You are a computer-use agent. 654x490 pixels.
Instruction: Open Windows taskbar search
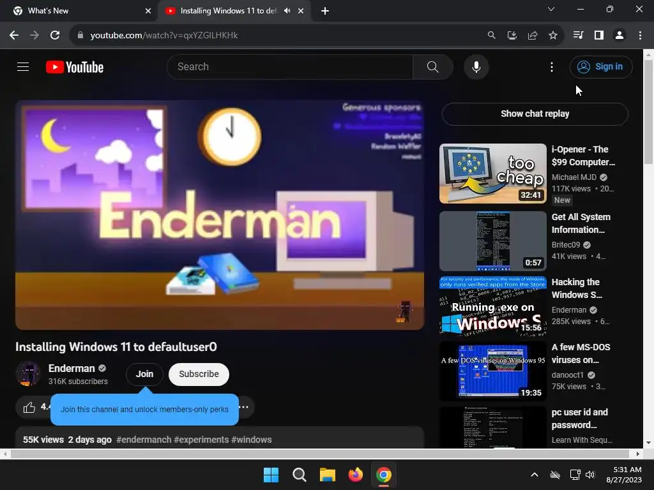(x=300, y=475)
